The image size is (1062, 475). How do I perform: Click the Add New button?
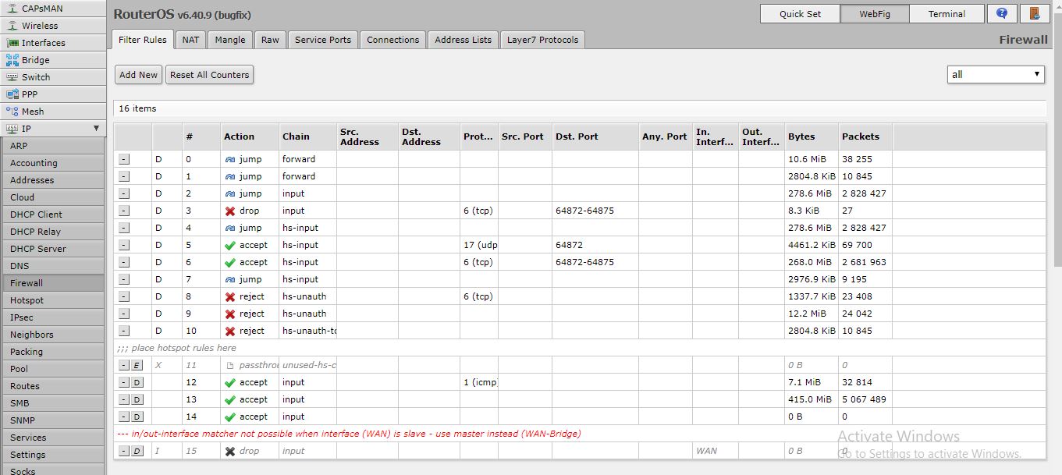(x=138, y=75)
